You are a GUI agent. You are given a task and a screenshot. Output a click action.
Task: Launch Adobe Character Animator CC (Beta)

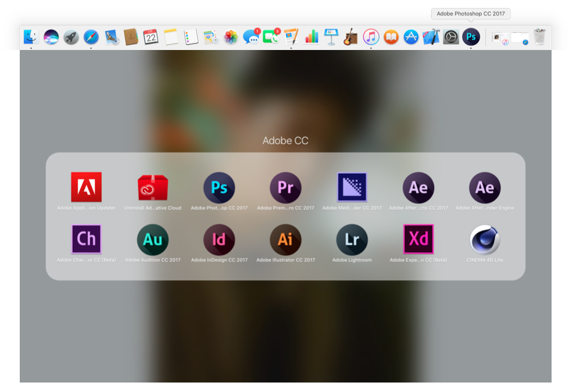[x=87, y=239]
